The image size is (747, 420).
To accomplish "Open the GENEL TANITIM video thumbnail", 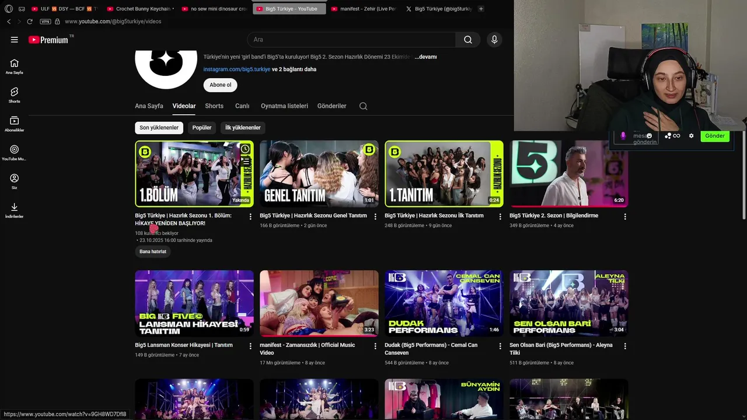I will click(319, 173).
